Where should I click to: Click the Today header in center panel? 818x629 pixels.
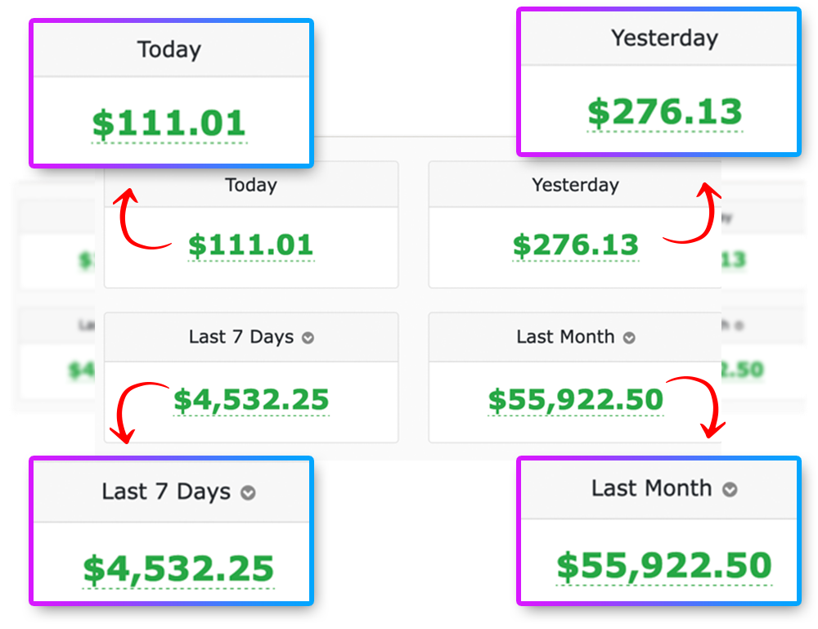pos(250,186)
